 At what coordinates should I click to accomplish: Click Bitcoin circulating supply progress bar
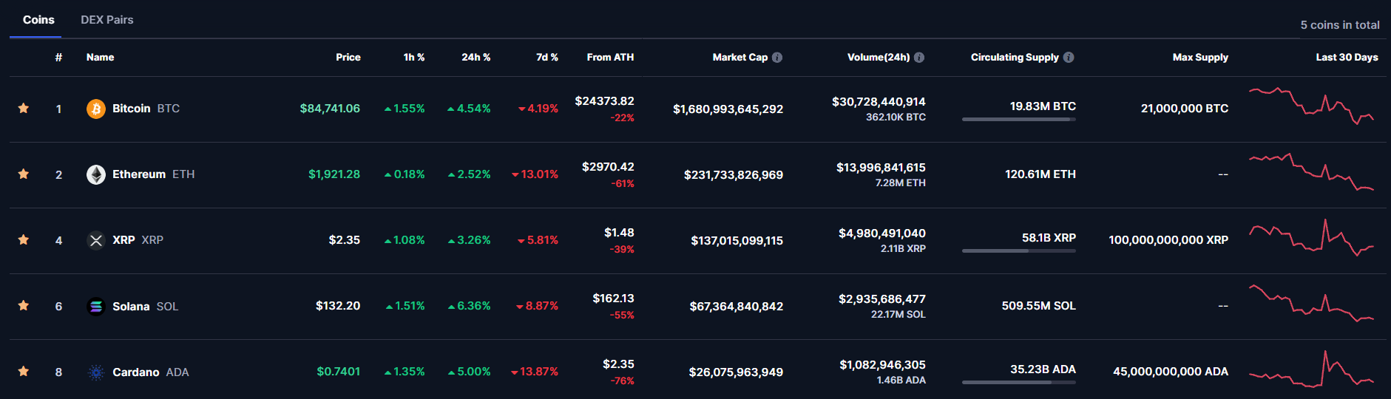pyautogui.click(x=1019, y=120)
